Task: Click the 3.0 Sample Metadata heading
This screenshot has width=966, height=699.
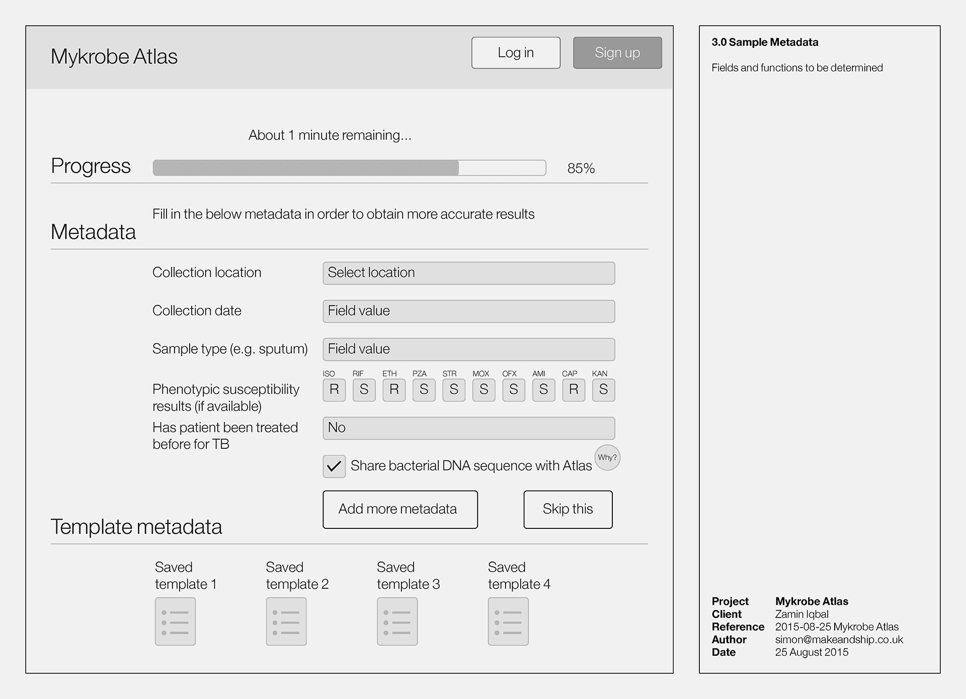Action: (x=765, y=42)
